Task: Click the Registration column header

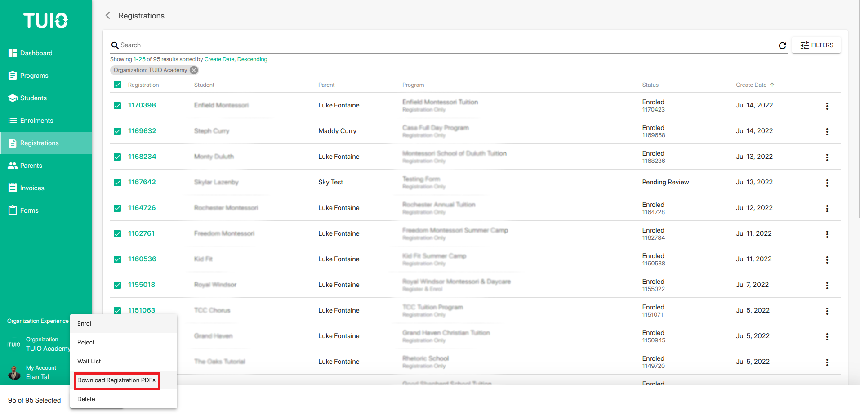Action: click(143, 85)
